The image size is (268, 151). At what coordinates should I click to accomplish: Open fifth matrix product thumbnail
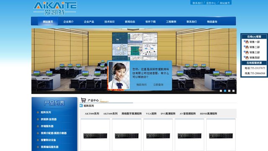click(221, 136)
